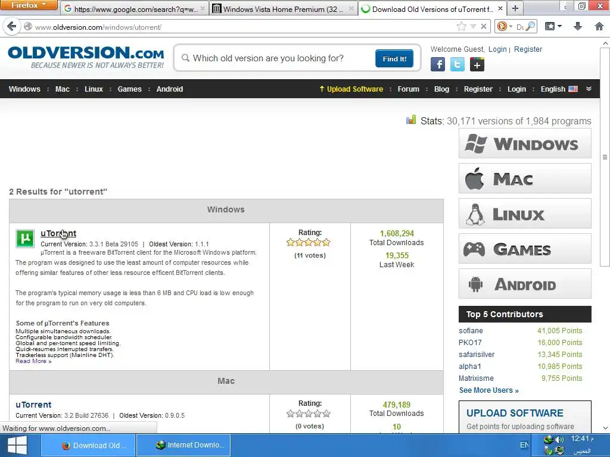
Task: Open search engine selector dropdown
Action: [x=505, y=26]
